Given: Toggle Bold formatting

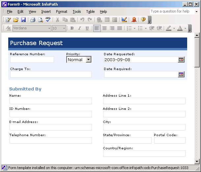Looking at the screenshot, I should pos(72,28).
